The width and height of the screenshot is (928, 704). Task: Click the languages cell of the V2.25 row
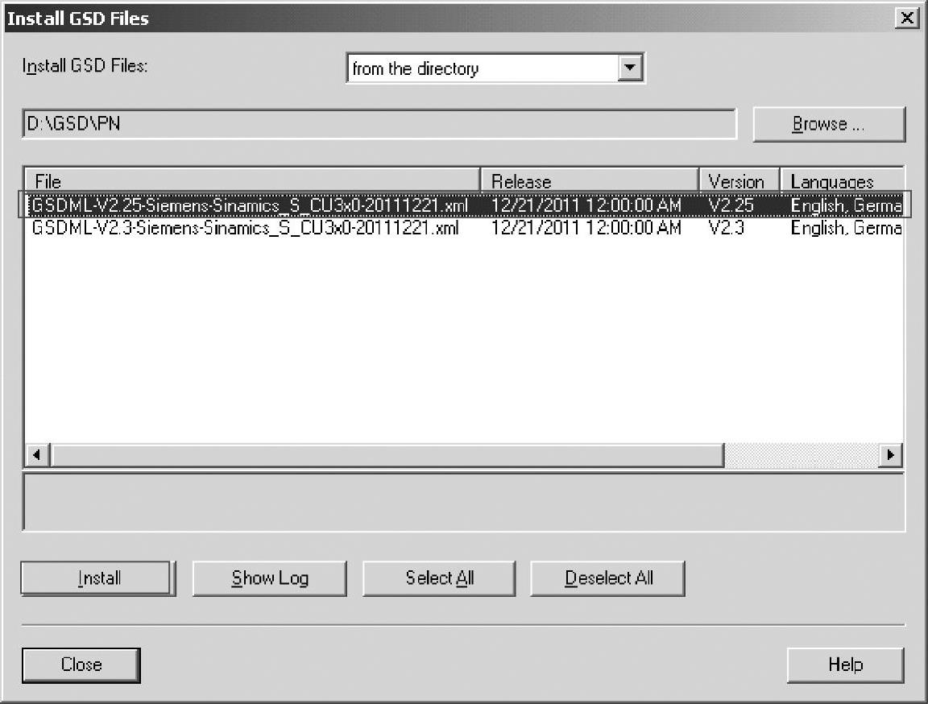pyautogui.click(x=847, y=205)
